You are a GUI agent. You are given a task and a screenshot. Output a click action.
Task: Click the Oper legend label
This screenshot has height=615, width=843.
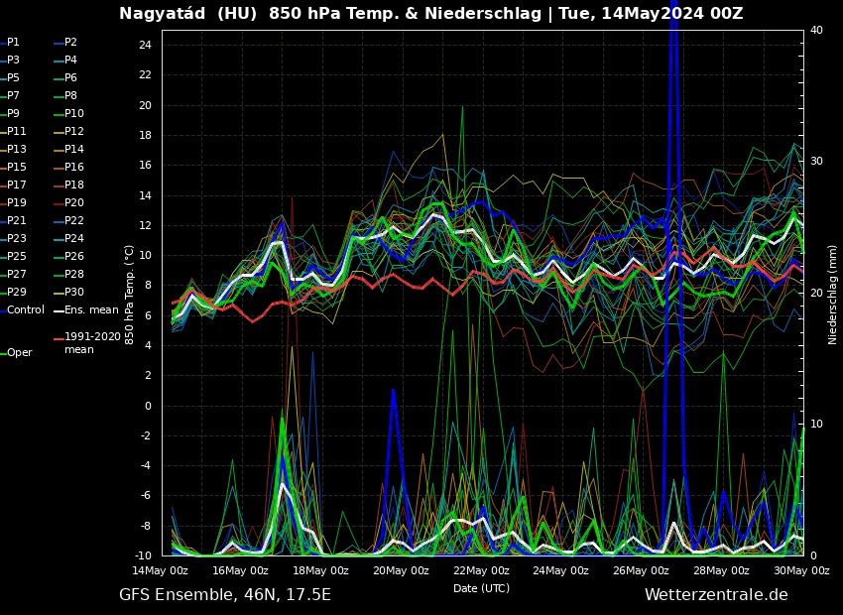point(20,353)
